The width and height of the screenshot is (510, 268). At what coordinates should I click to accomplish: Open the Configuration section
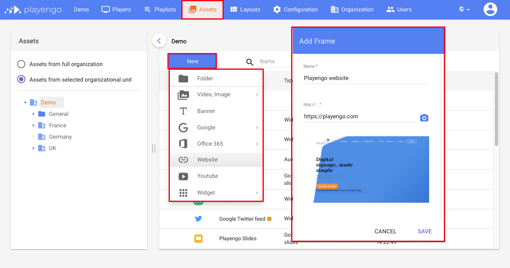295,9
